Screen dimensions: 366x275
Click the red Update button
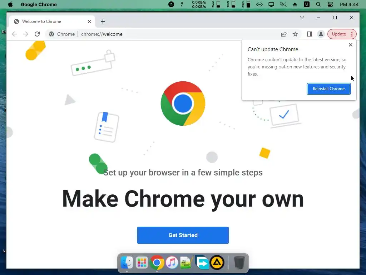tap(339, 34)
